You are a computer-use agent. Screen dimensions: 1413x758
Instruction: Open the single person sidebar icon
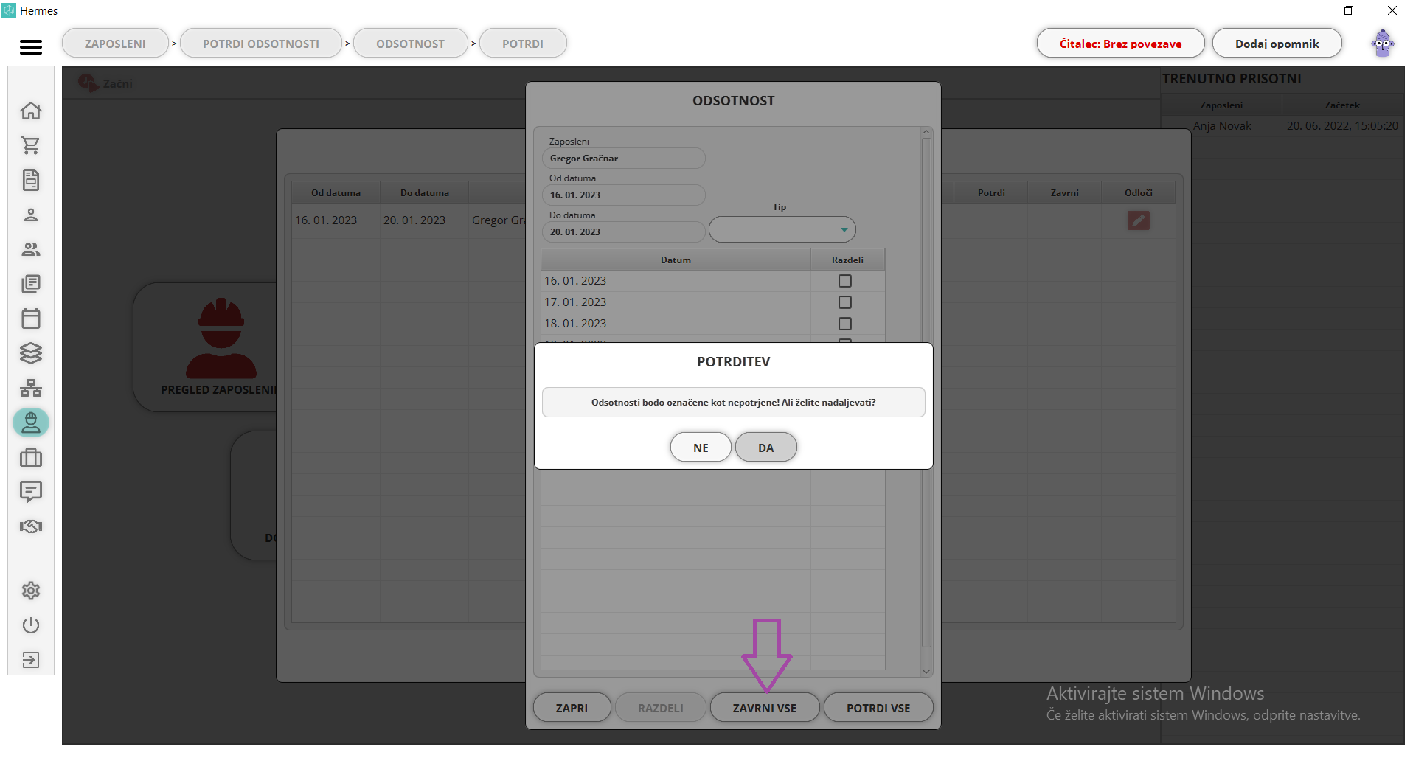point(31,215)
